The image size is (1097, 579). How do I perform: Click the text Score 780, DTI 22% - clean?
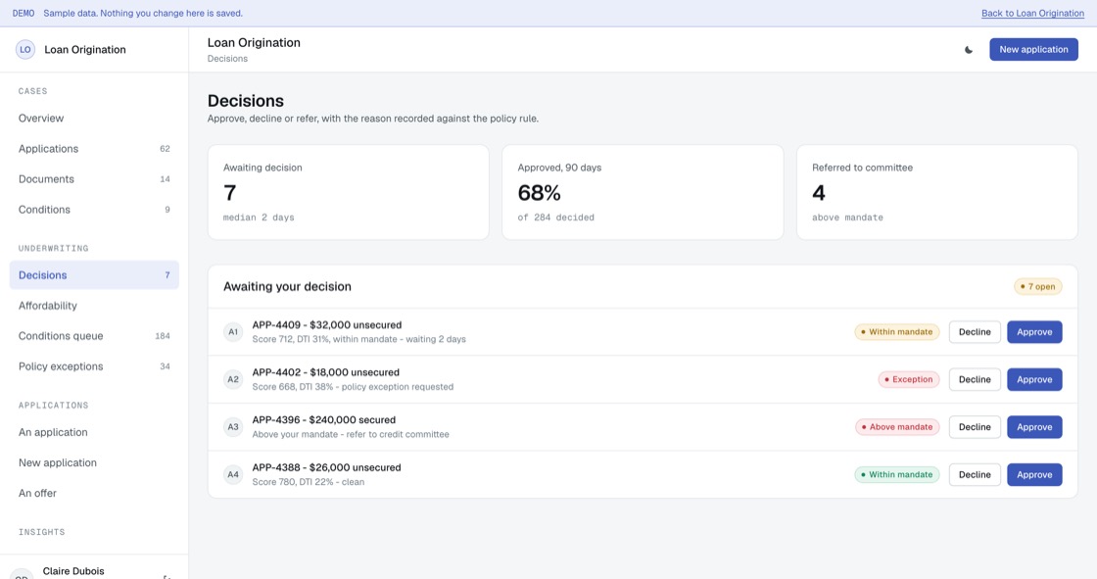308,482
